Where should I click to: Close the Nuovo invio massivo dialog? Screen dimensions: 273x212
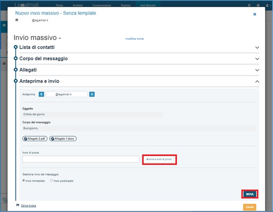pyautogui.click(x=254, y=14)
